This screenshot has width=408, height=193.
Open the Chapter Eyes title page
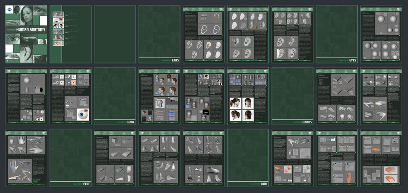(337, 34)
